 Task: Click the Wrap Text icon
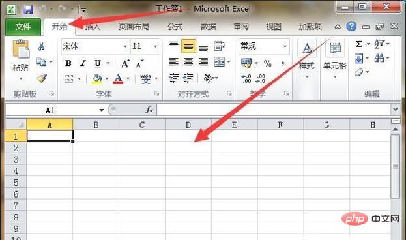(x=220, y=46)
